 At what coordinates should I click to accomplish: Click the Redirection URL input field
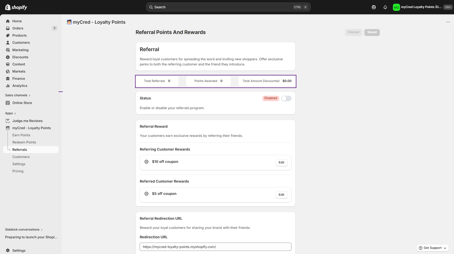pyautogui.click(x=215, y=247)
